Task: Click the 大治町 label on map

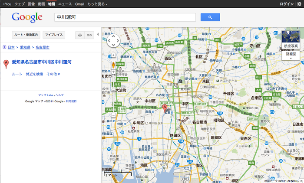Action: 121,90
